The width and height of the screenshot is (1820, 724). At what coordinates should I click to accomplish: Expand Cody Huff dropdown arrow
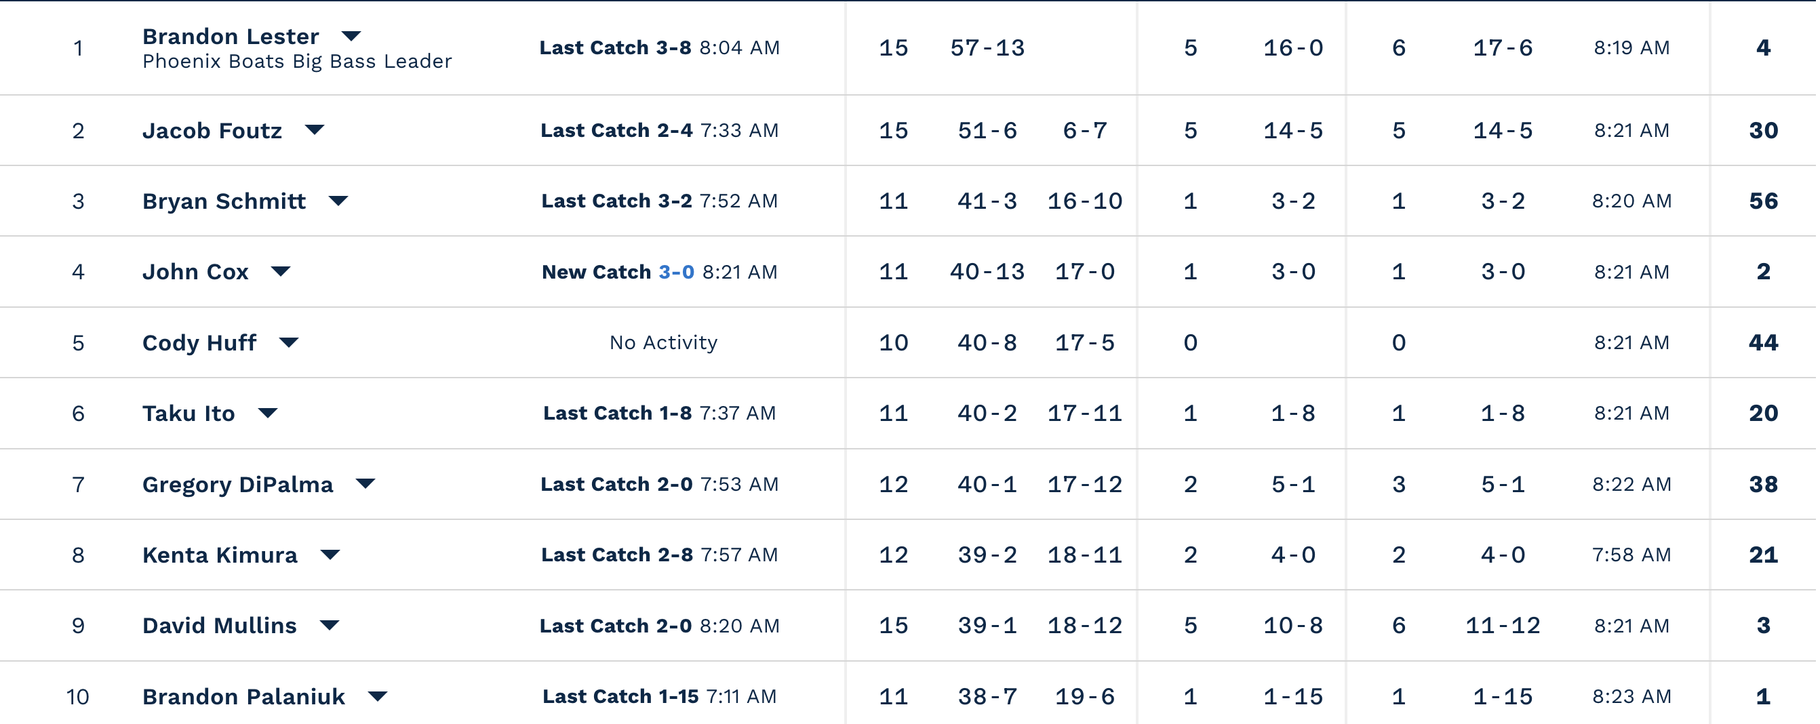coord(288,342)
